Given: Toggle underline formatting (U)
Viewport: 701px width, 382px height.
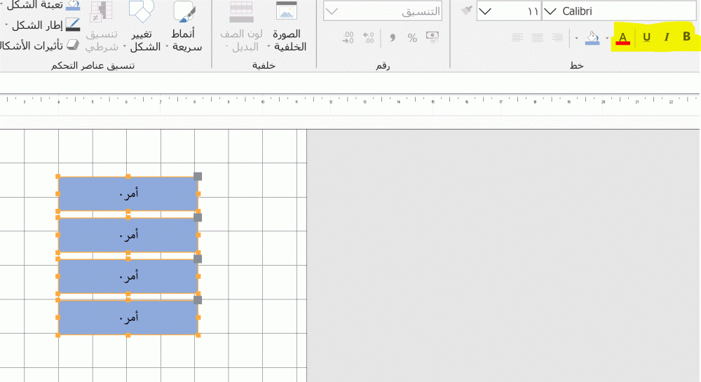Looking at the screenshot, I should pyautogui.click(x=646, y=37).
